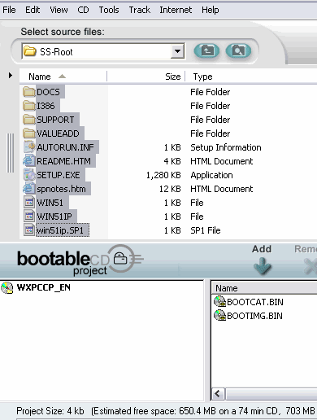Open the Edit menu

point(33,10)
